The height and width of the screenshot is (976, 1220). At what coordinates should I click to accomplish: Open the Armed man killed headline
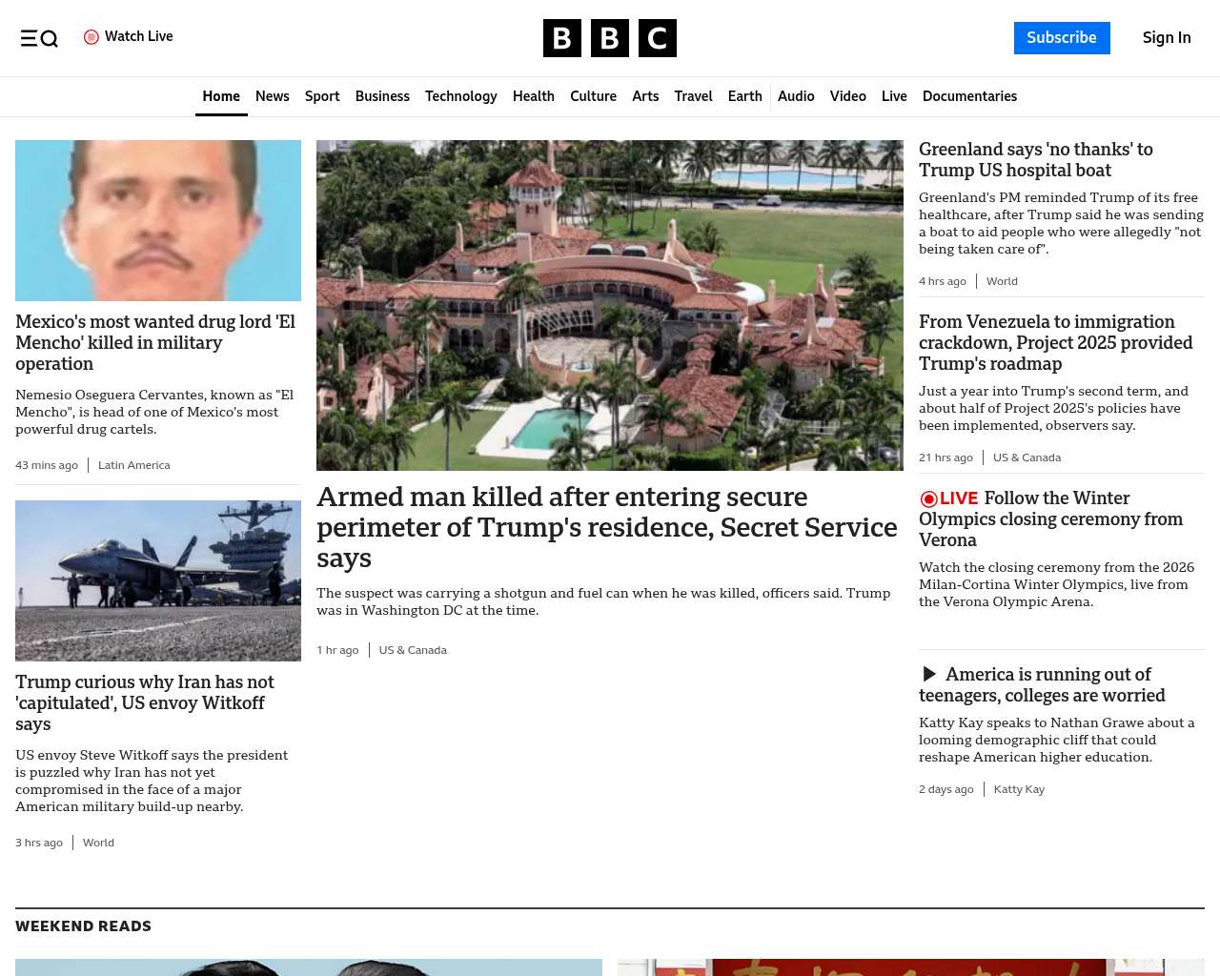[x=606, y=526]
